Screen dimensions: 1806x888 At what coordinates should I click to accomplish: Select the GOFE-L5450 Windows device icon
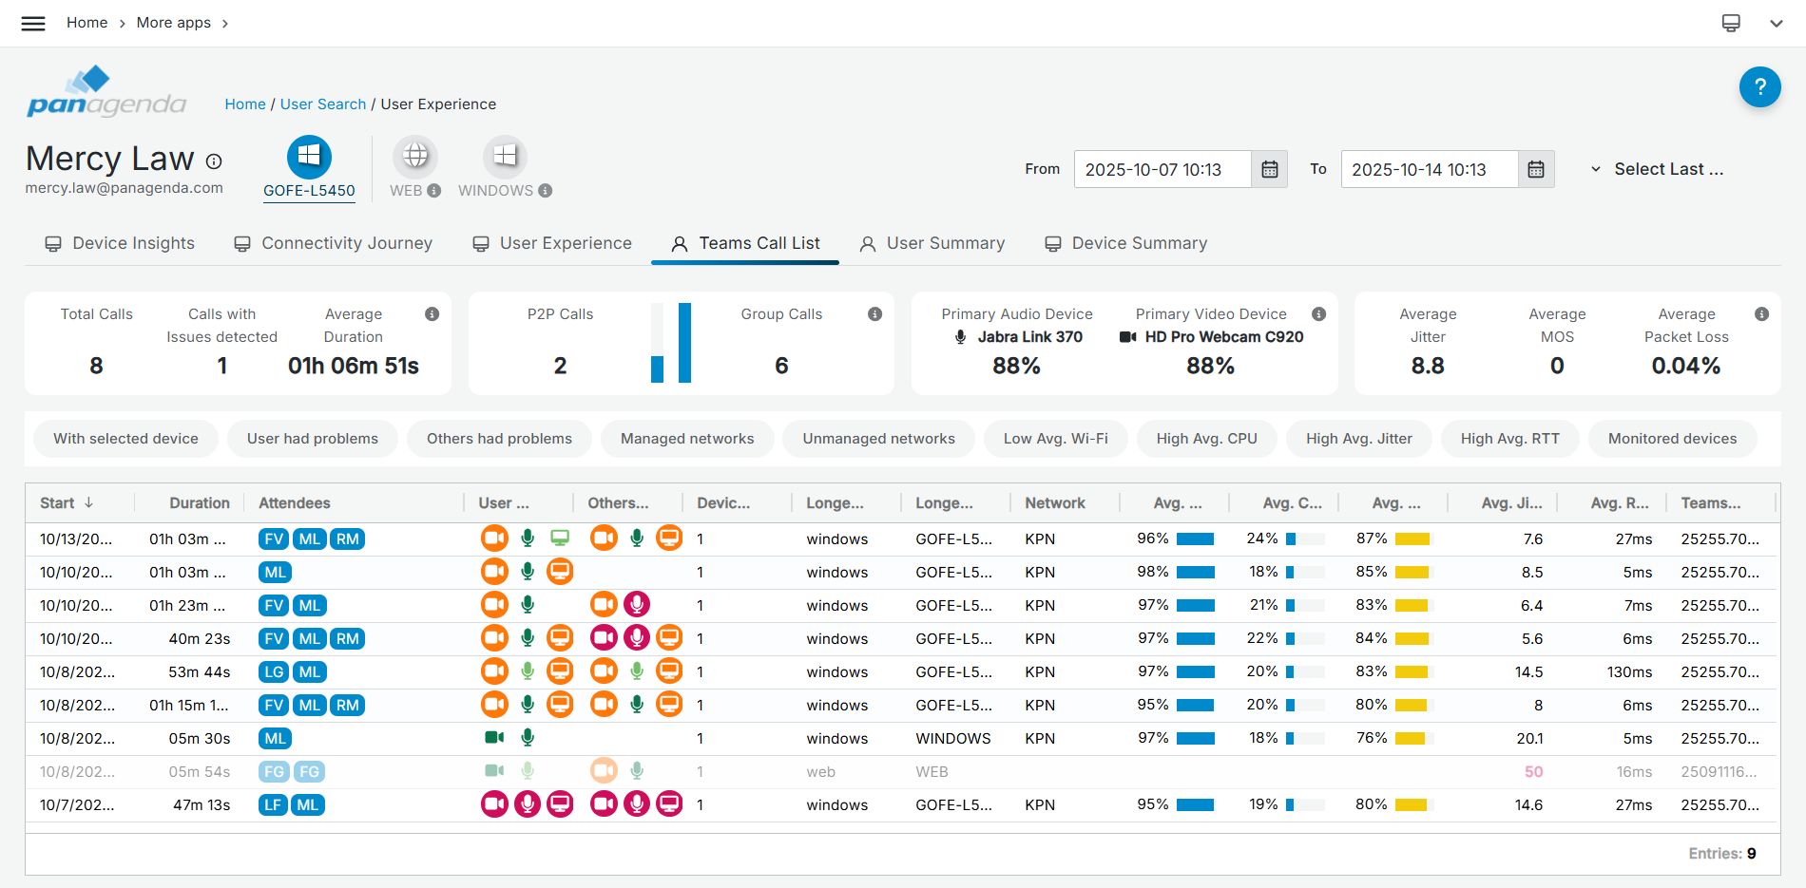pyautogui.click(x=309, y=157)
